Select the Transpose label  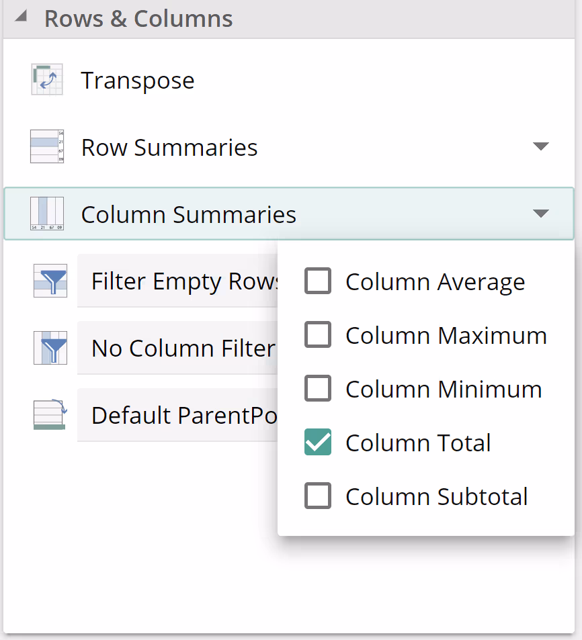click(138, 81)
